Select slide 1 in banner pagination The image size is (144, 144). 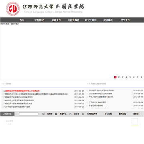(115, 77)
